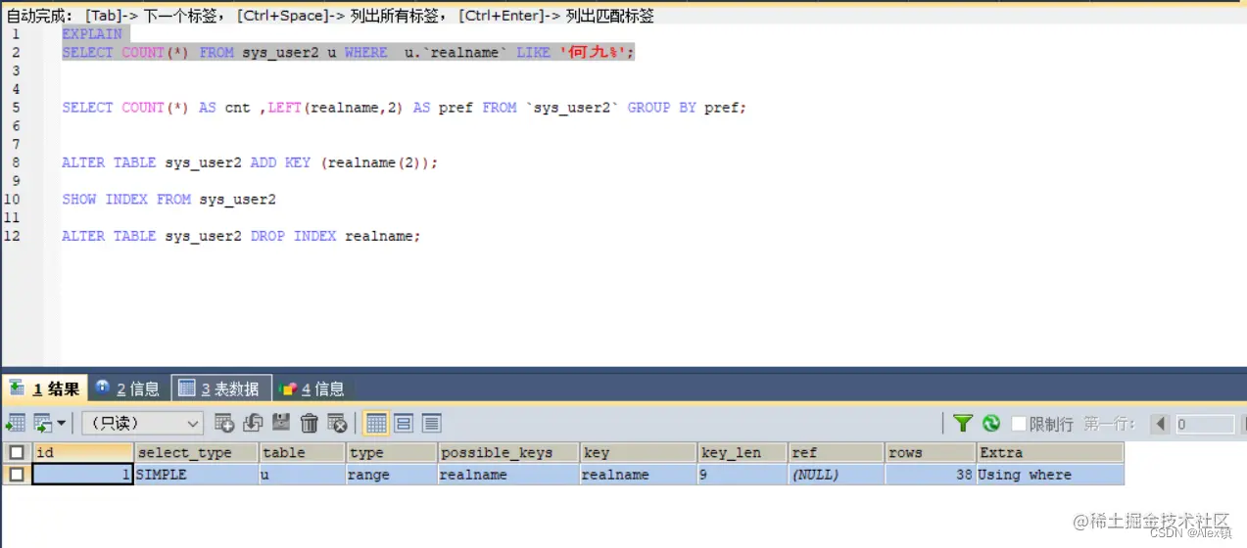This screenshot has height=548, width=1247.
Task: Click the DROP INDEX realname line
Action: pyautogui.click(x=241, y=236)
